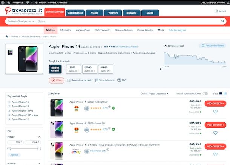Focus the Cerca search field
230x165 pixels.
click(128, 21)
